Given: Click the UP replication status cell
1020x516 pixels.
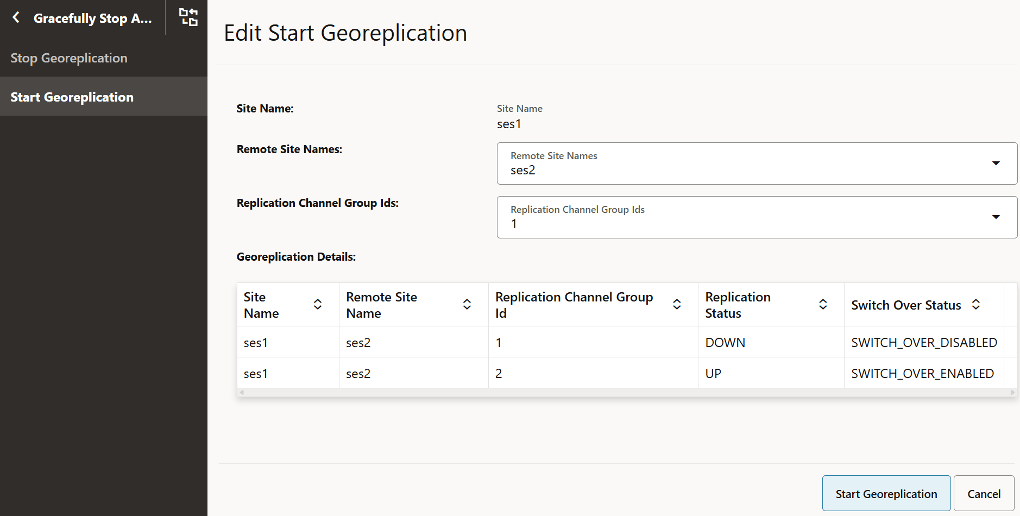Looking at the screenshot, I should point(771,373).
